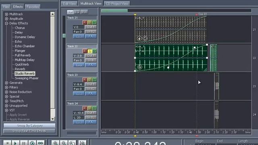Expand the Time/Pitch category

[x=6, y=101]
